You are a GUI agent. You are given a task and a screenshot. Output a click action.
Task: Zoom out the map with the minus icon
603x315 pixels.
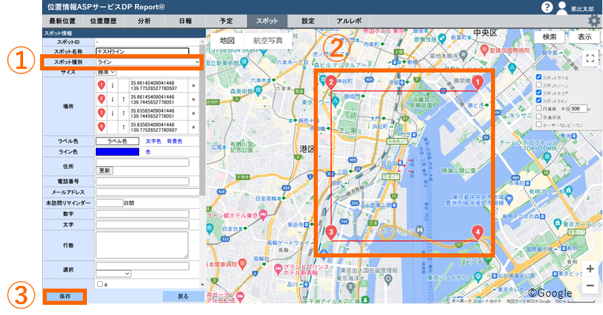[590, 285]
